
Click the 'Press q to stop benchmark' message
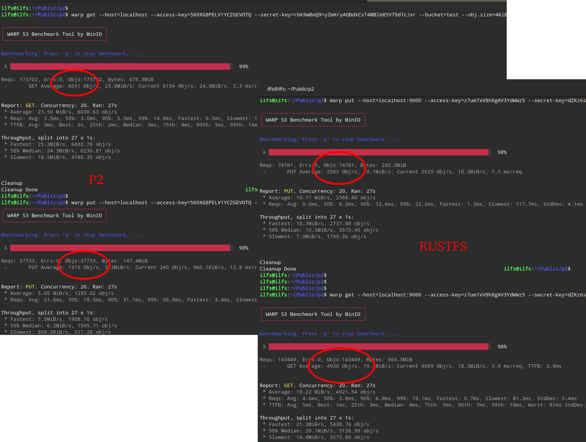[x=71, y=53]
